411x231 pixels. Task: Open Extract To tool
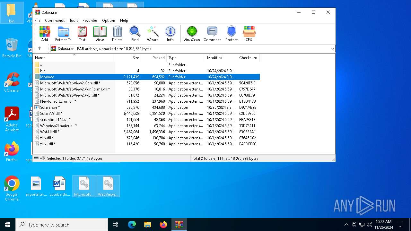[63, 34]
